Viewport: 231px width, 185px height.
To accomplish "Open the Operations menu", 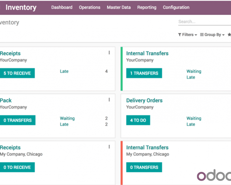I will pos(90,7).
